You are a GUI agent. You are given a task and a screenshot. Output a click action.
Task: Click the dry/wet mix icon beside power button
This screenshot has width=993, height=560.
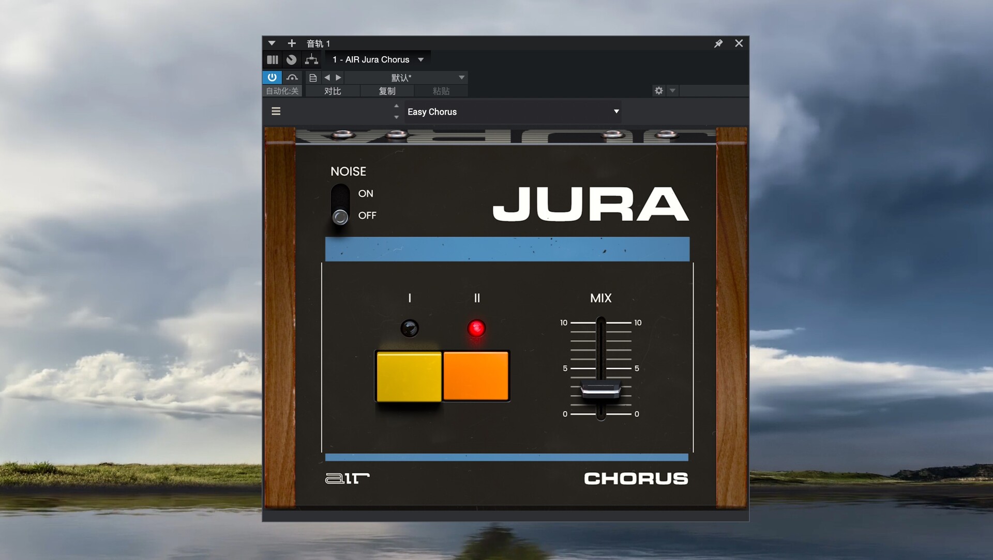pyautogui.click(x=292, y=77)
